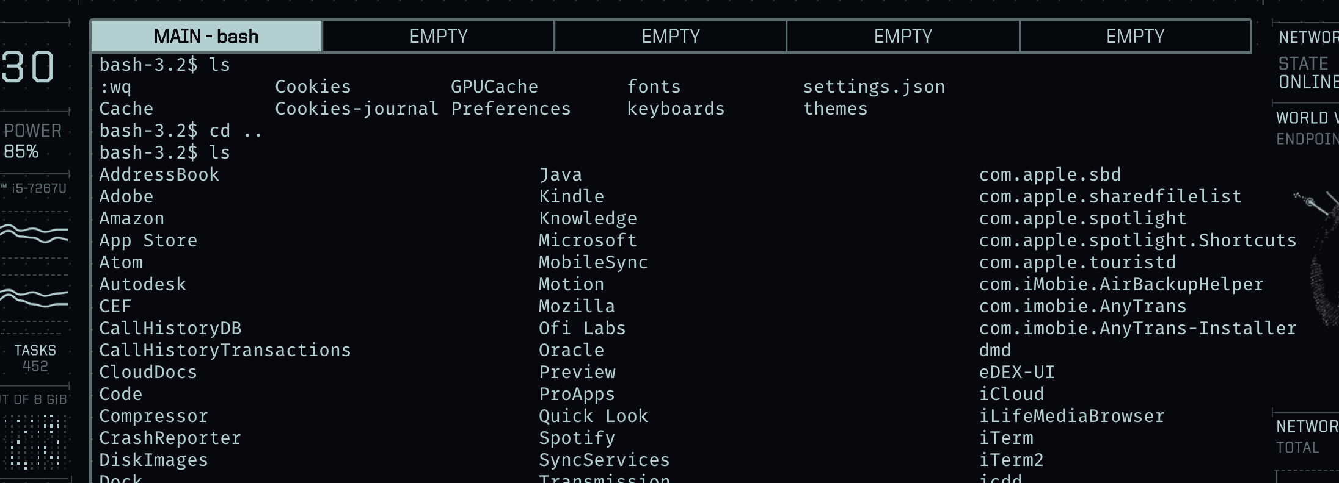Select the 'com.iMobie.AirBackupHelper' entry
The image size is (1339, 483).
pos(1122,284)
